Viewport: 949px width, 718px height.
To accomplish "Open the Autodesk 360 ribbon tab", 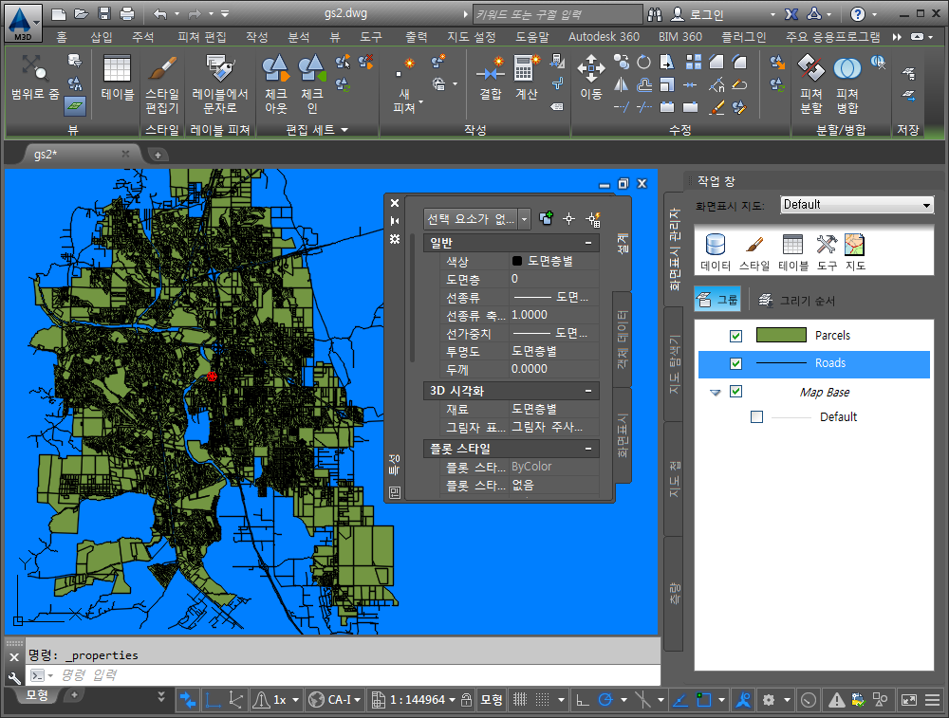I will 604,36.
